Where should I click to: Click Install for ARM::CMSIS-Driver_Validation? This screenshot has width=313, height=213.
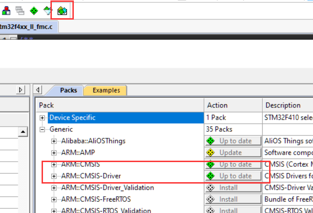(x=233, y=188)
